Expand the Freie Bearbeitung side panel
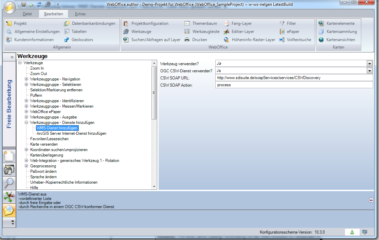The height and width of the screenshot is (240, 379). tap(12, 57)
